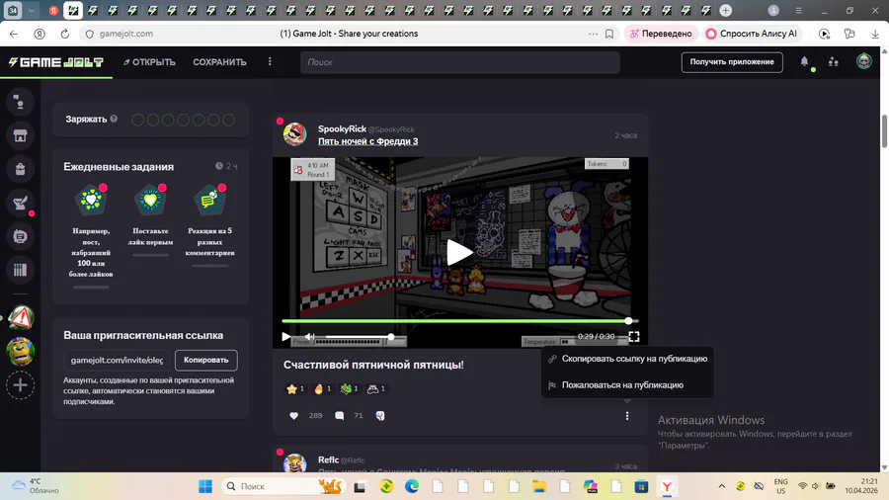Open Windows Start menu

205,486
